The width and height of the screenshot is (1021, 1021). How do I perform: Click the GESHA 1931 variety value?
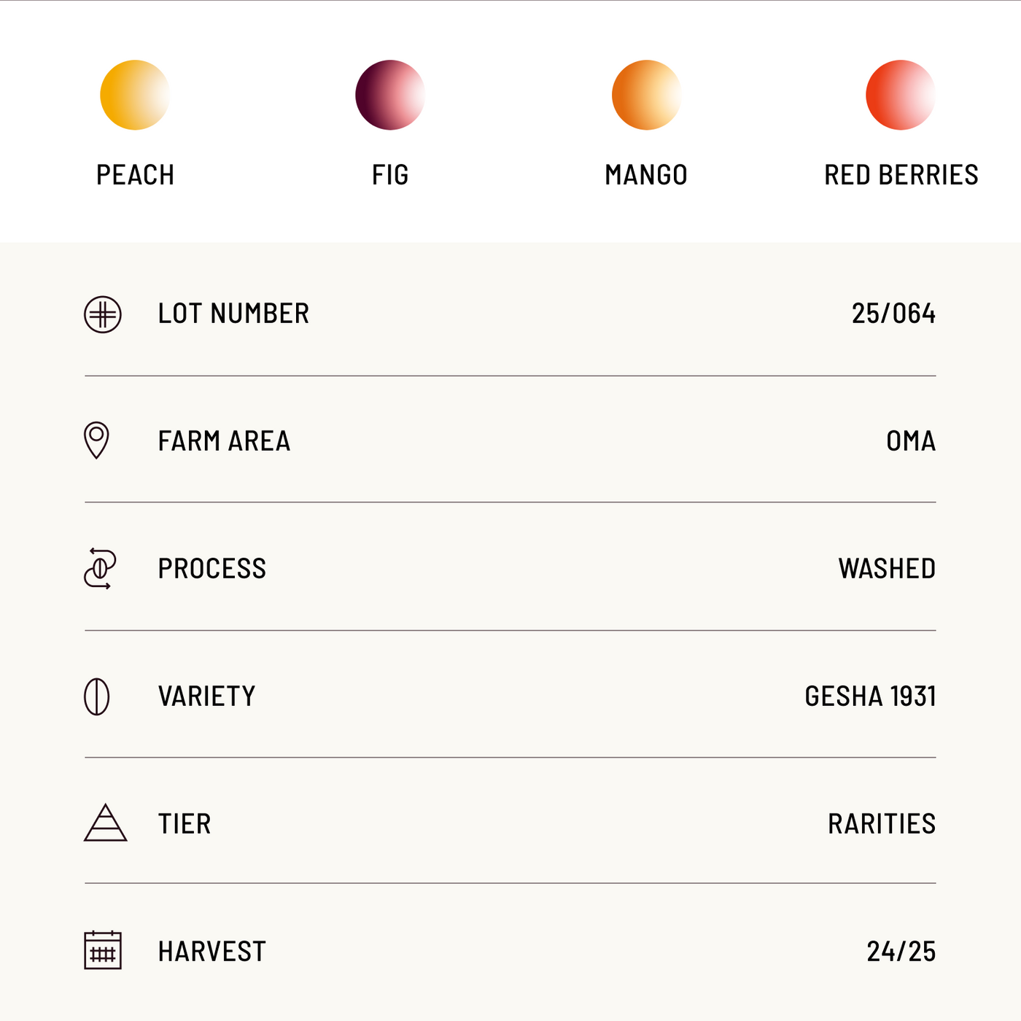[x=870, y=696]
